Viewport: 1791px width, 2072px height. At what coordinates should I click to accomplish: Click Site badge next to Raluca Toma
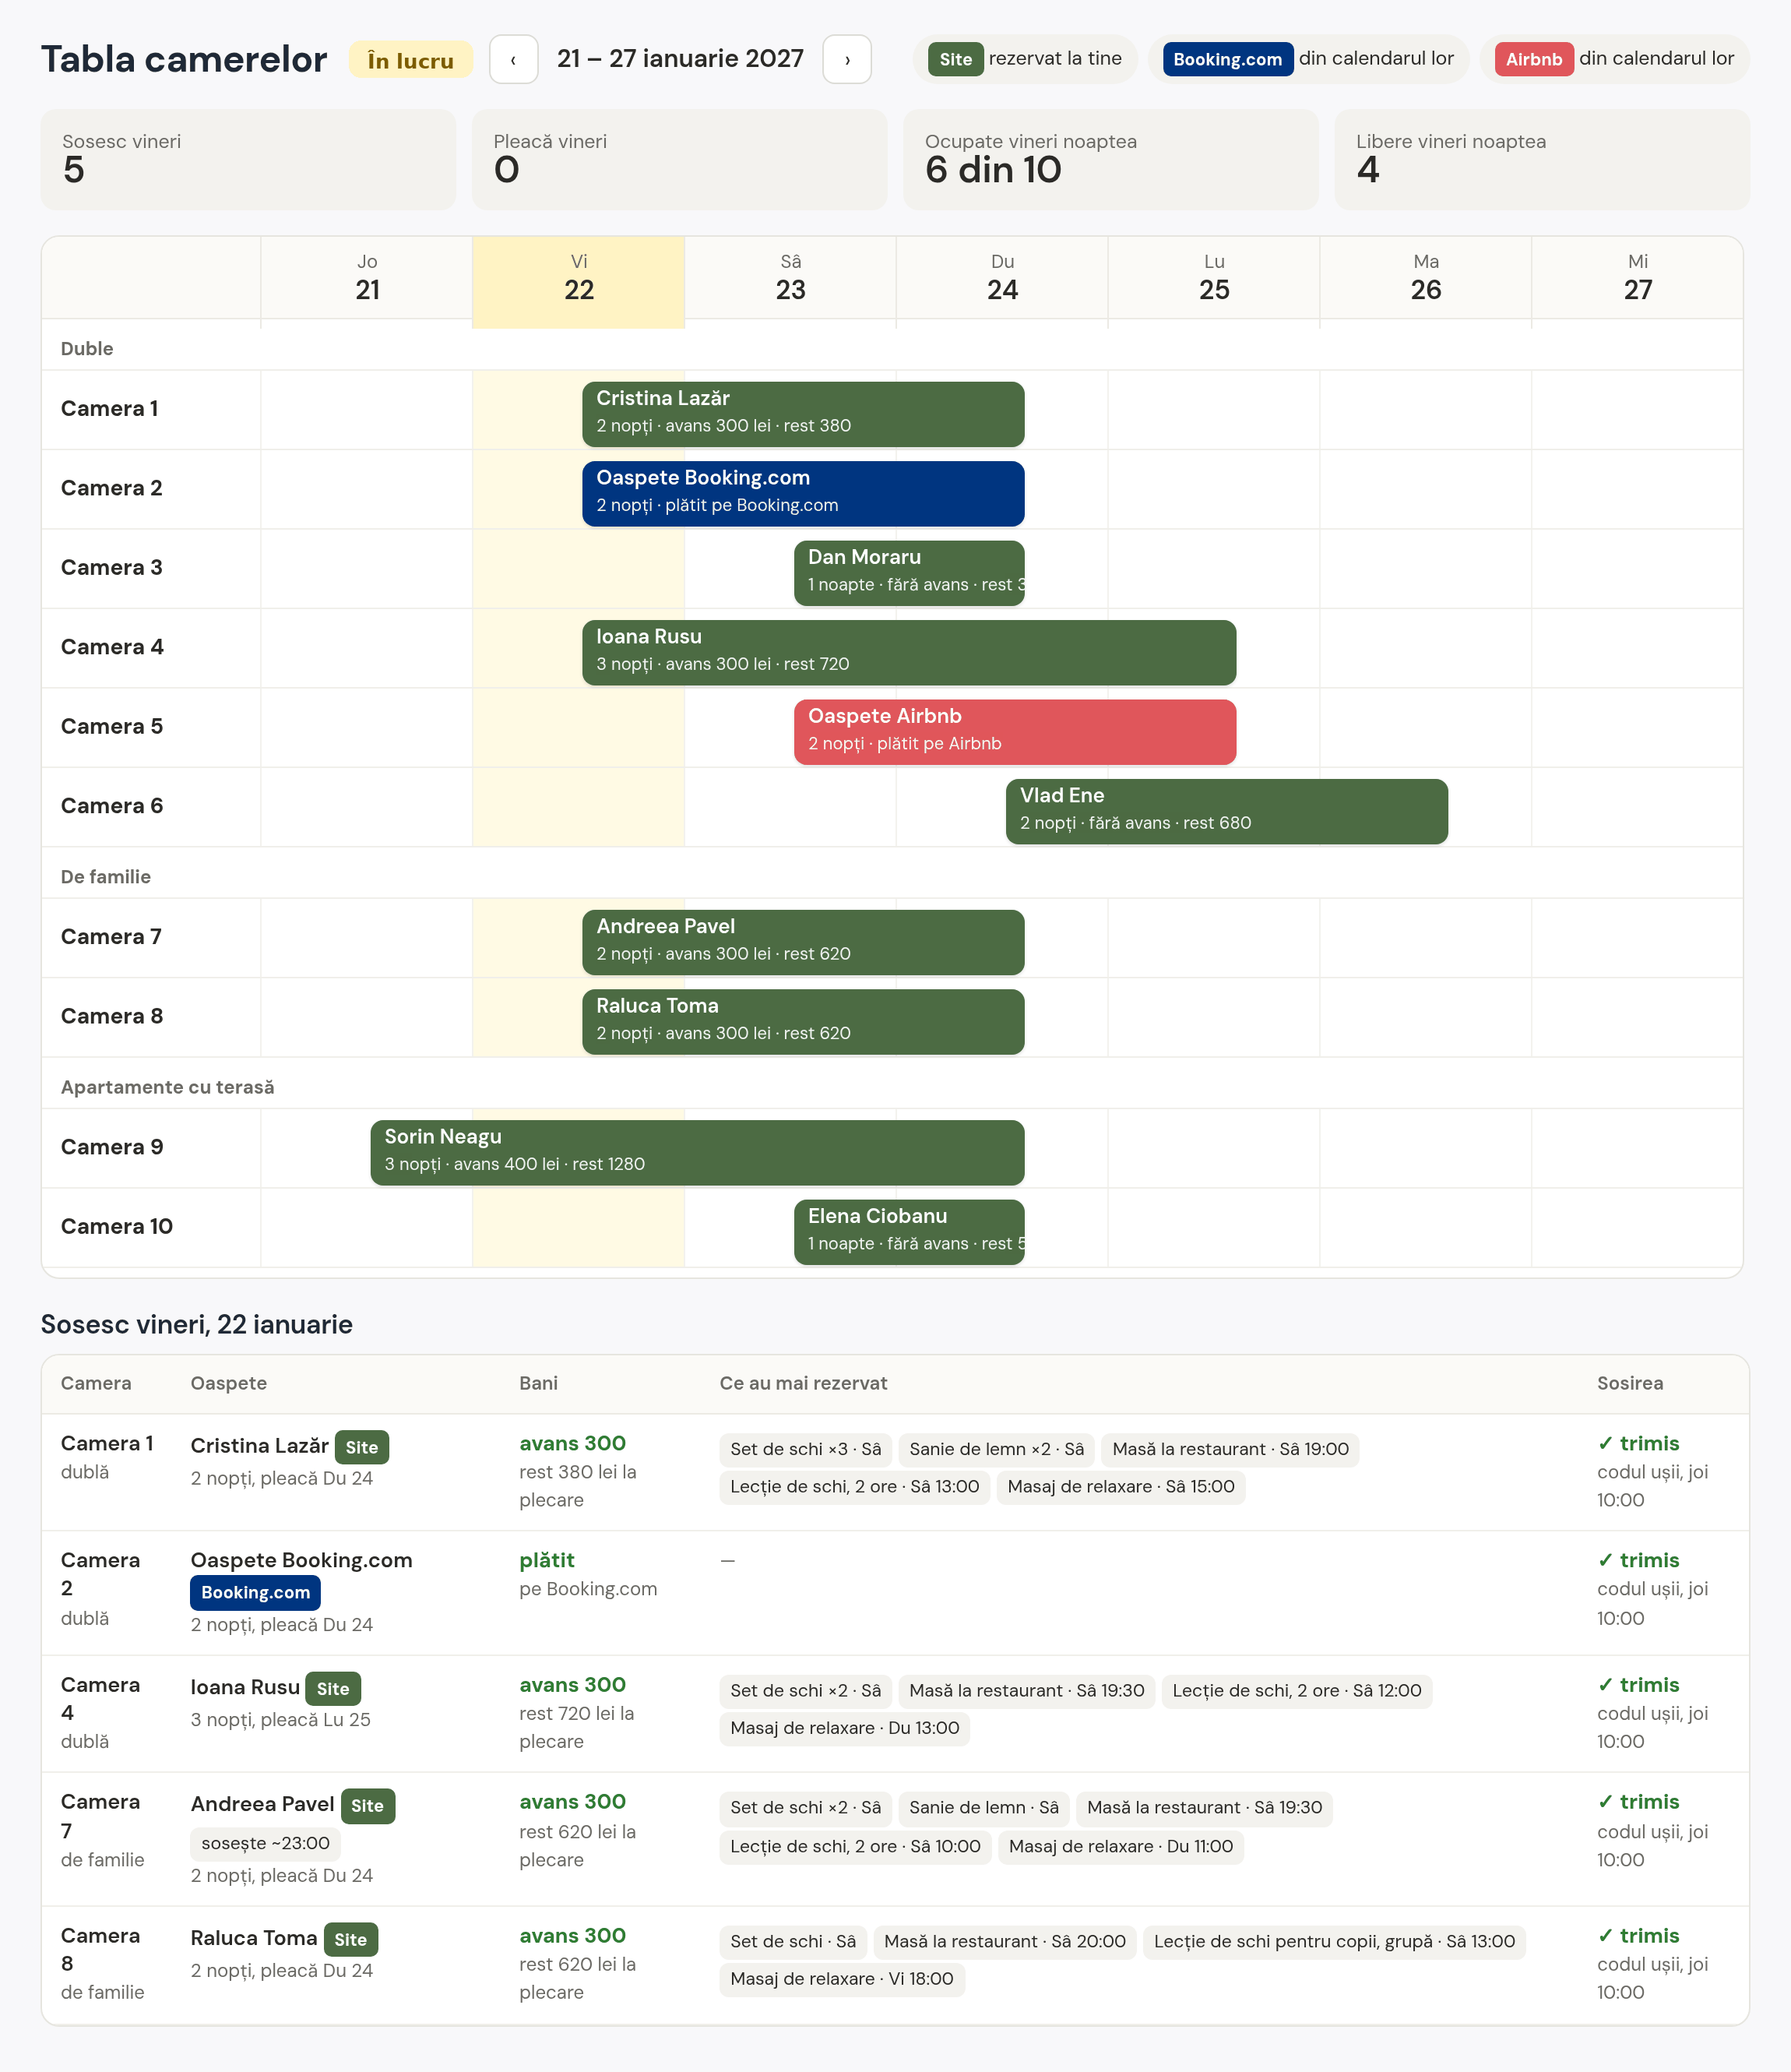pyautogui.click(x=351, y=1939)
